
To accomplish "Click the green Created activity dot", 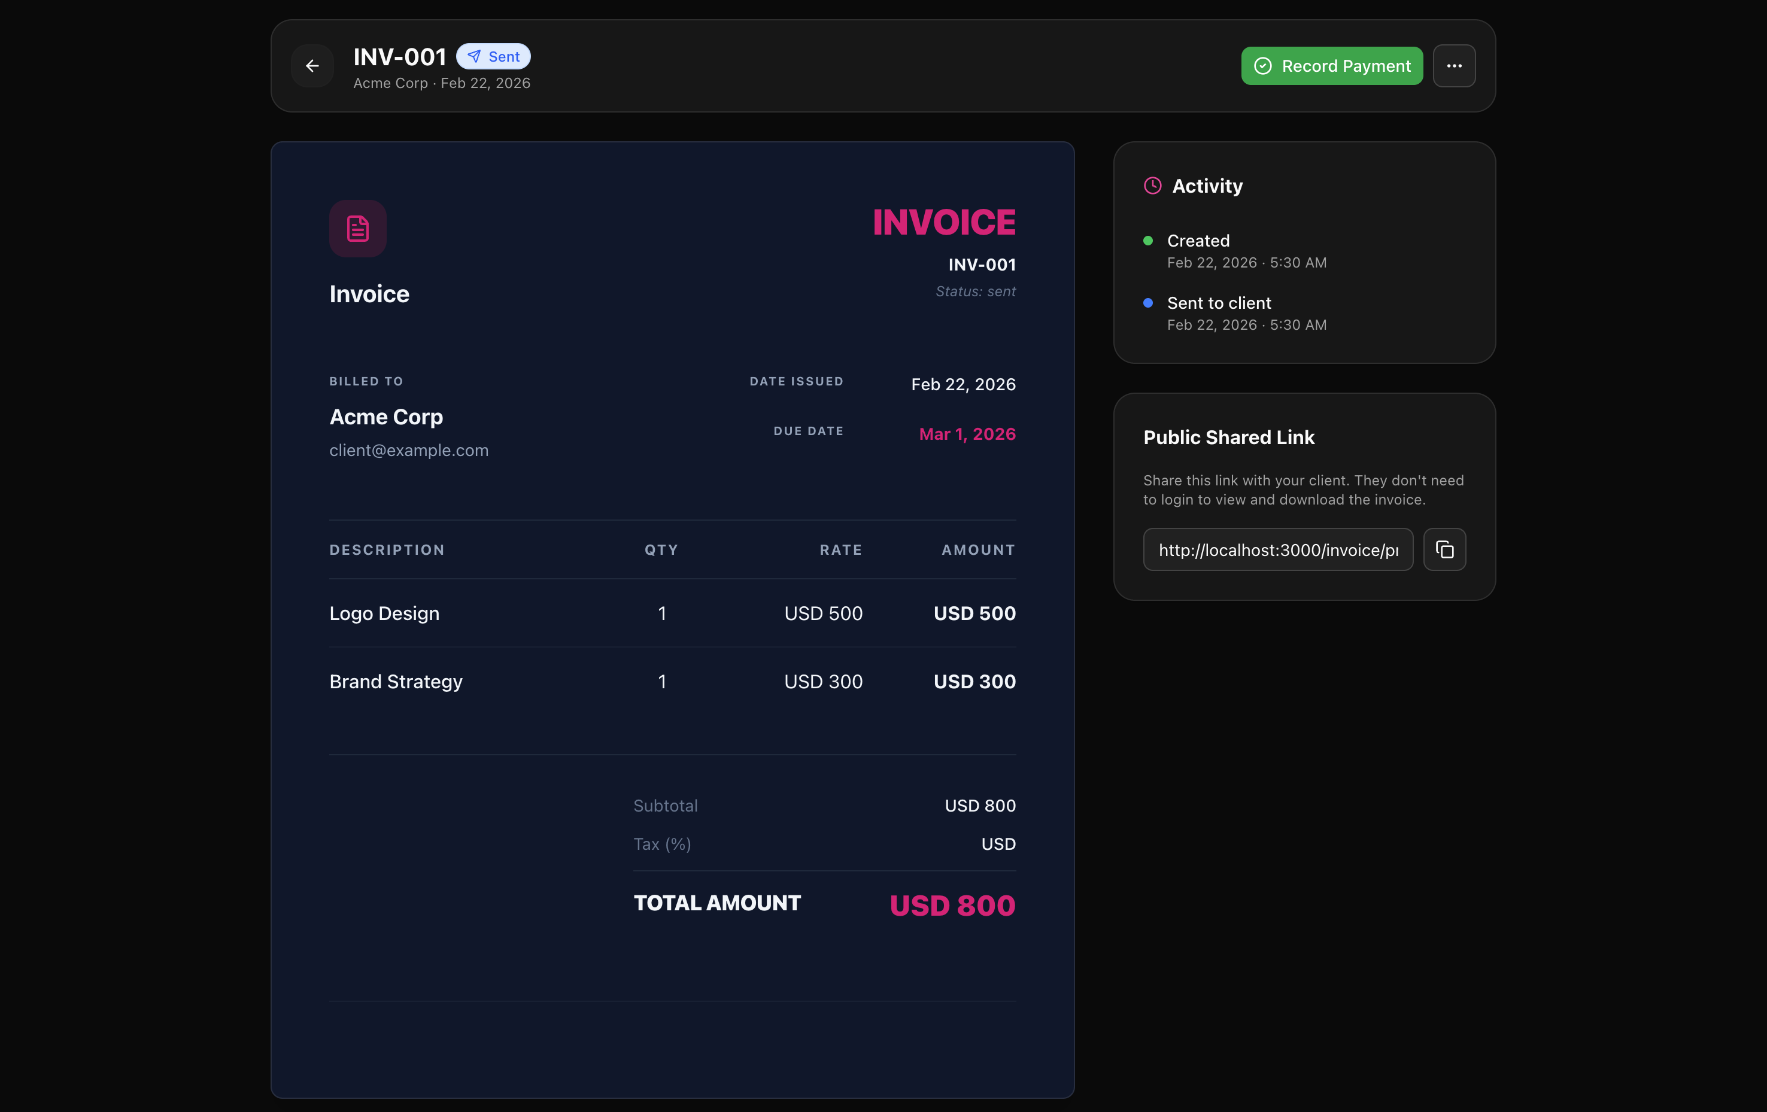I will (x=1147, y=241).
